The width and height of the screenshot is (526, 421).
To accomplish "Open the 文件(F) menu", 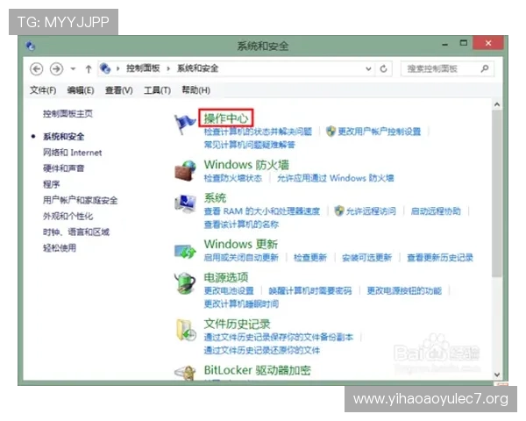I will 43,90.
